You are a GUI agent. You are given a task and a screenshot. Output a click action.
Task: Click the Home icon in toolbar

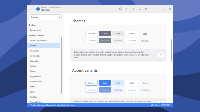click(x=120, y=9)
